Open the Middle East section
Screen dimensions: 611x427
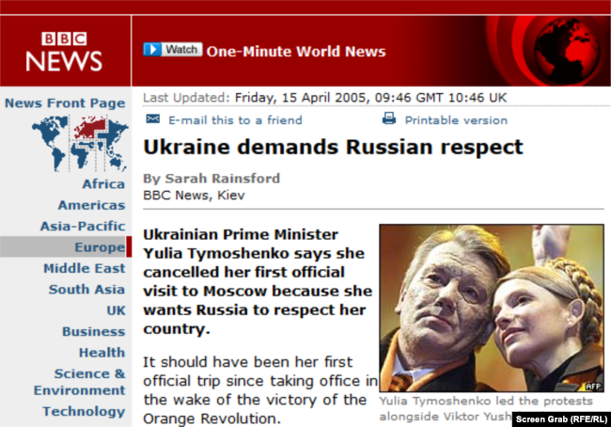(x=85, y=268)
